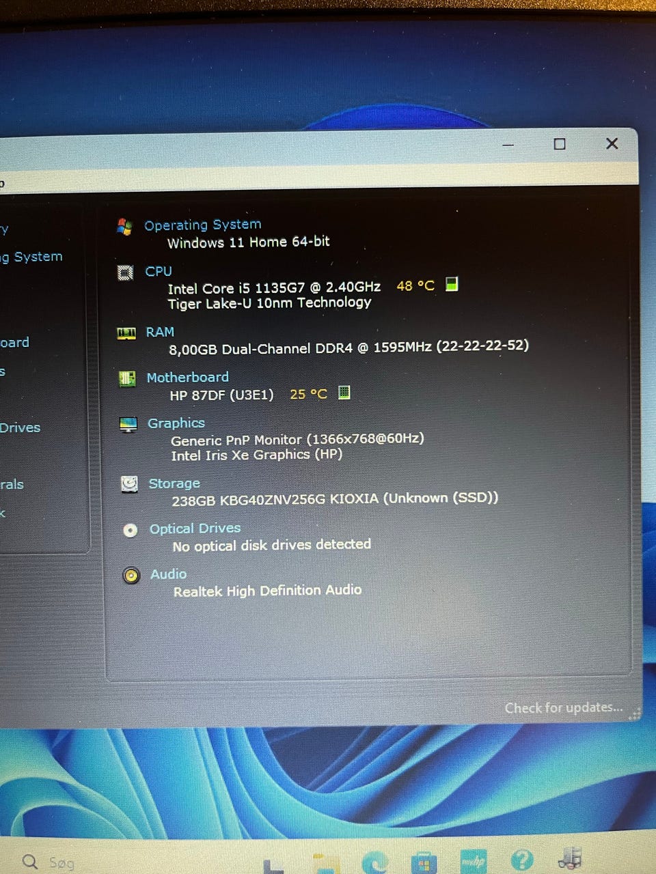Open Microsoft Edge from the taskbar
This screenshot has width=656, height=874.
pyautogui.click(x=375, y=862)
